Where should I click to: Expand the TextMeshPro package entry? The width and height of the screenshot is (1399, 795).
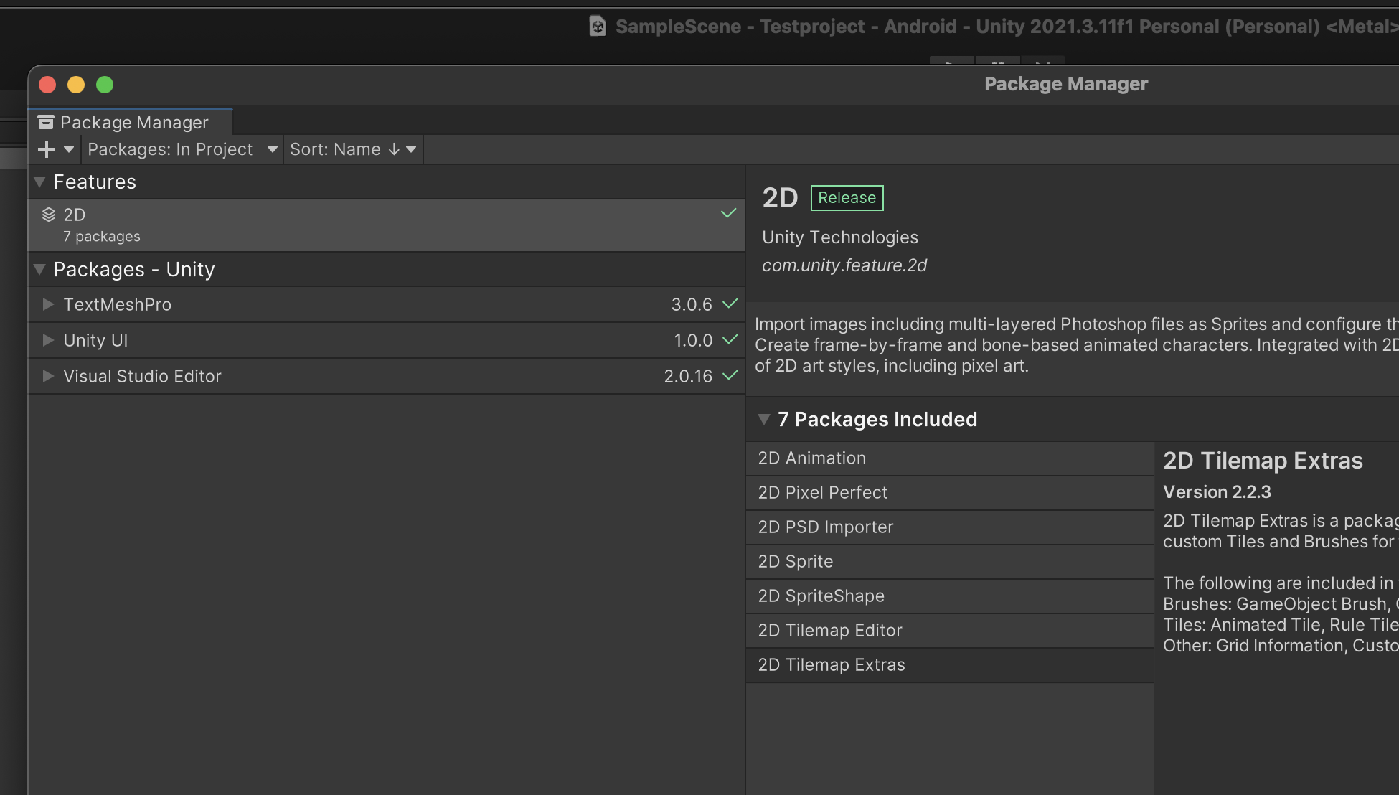tap(47, 304)
